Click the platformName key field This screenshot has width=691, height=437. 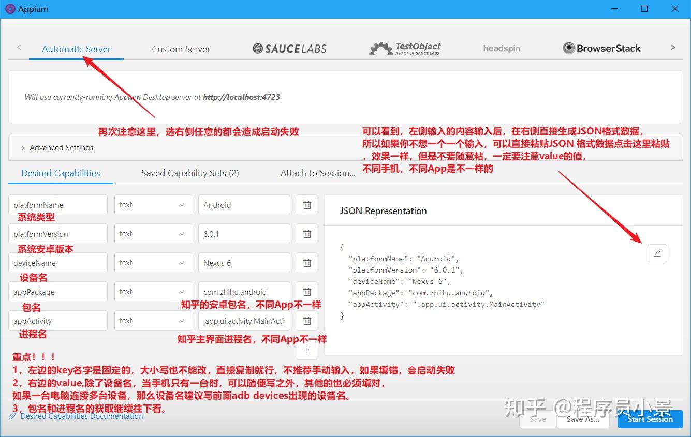[x=58, y=205]
